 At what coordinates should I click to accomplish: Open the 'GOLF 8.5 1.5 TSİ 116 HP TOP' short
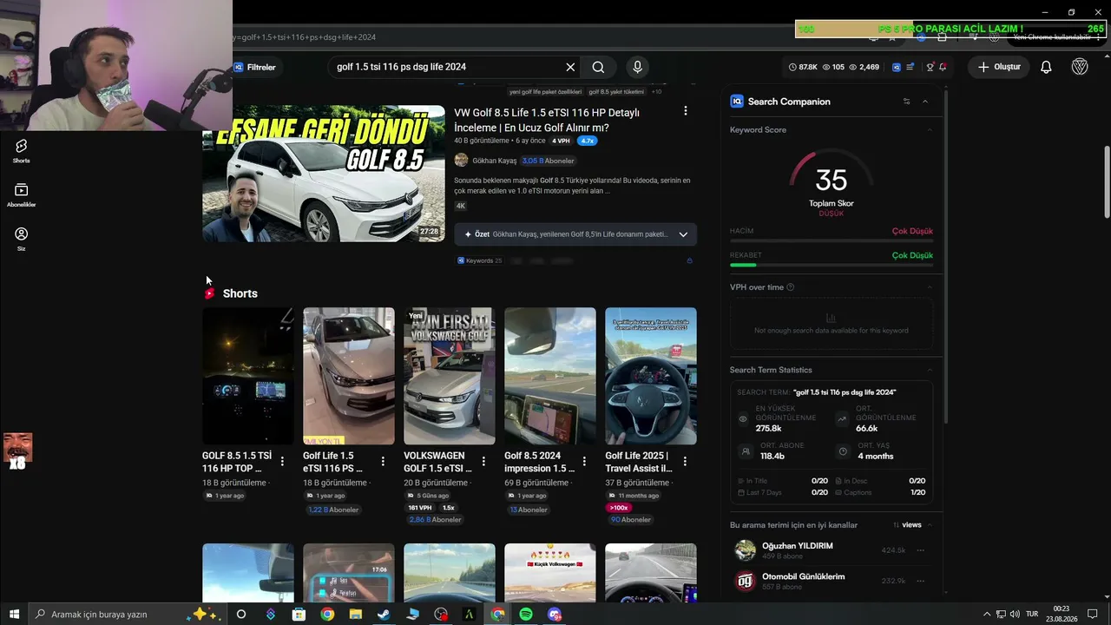click(248, 376)
